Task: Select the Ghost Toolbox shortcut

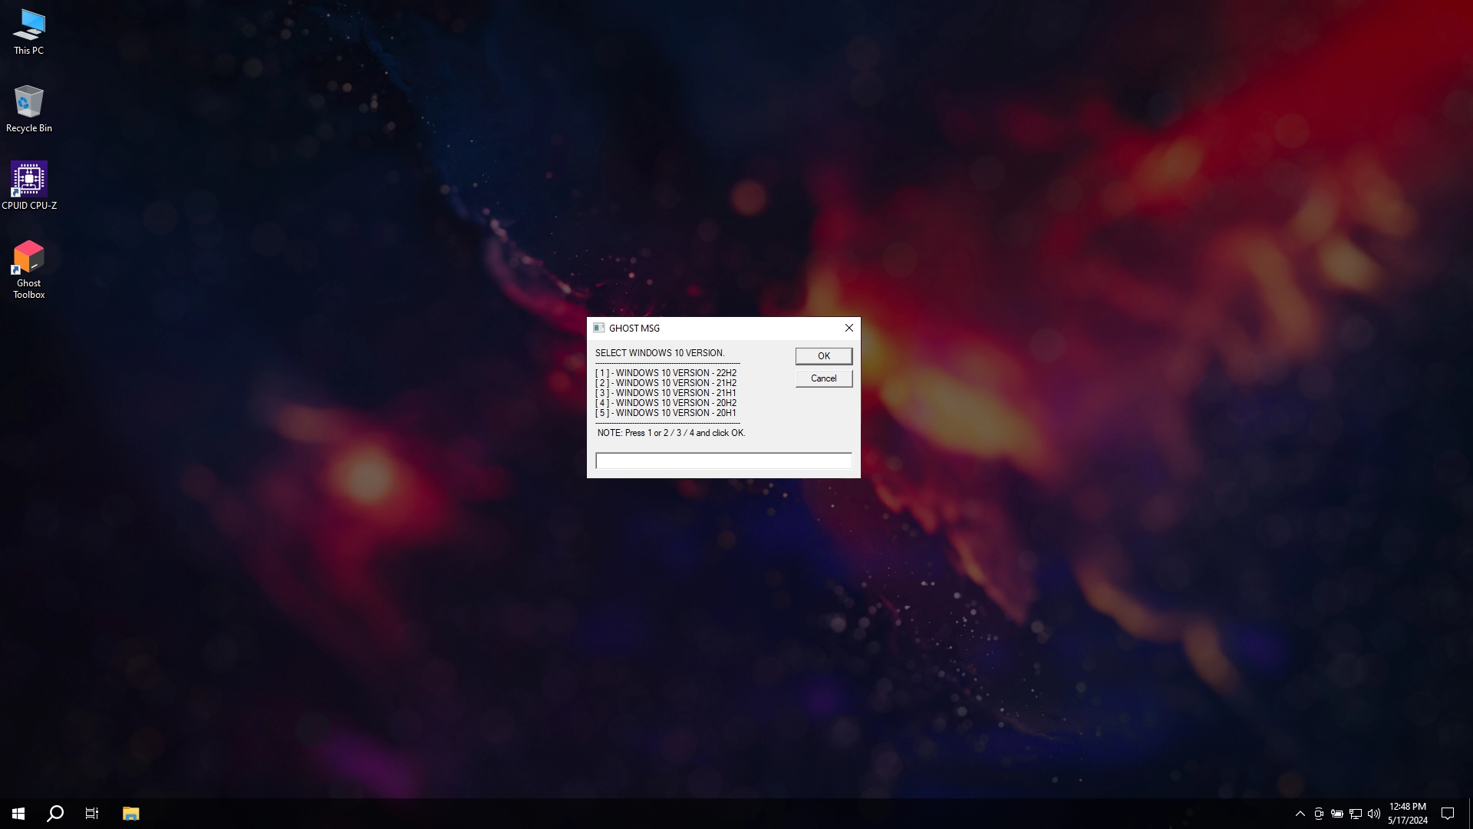Action: tap(28, 269)
